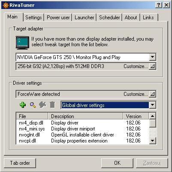Click the green plus add profile icon
This screenshot has width=172, height=172.
coord(23,105)
